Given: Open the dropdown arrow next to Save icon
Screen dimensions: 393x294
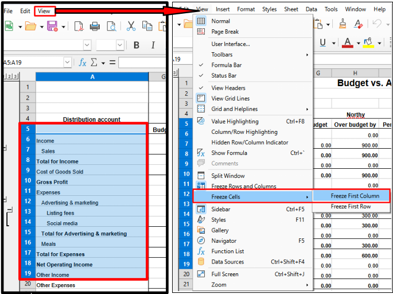Looking at the screenshot, I should click(x=64, y=26).
